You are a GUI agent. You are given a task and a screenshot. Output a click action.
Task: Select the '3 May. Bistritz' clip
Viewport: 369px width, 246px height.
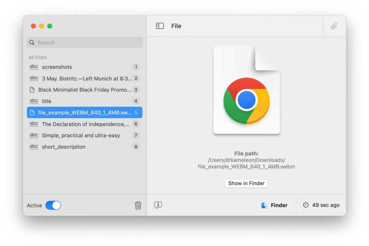[87, 78]
